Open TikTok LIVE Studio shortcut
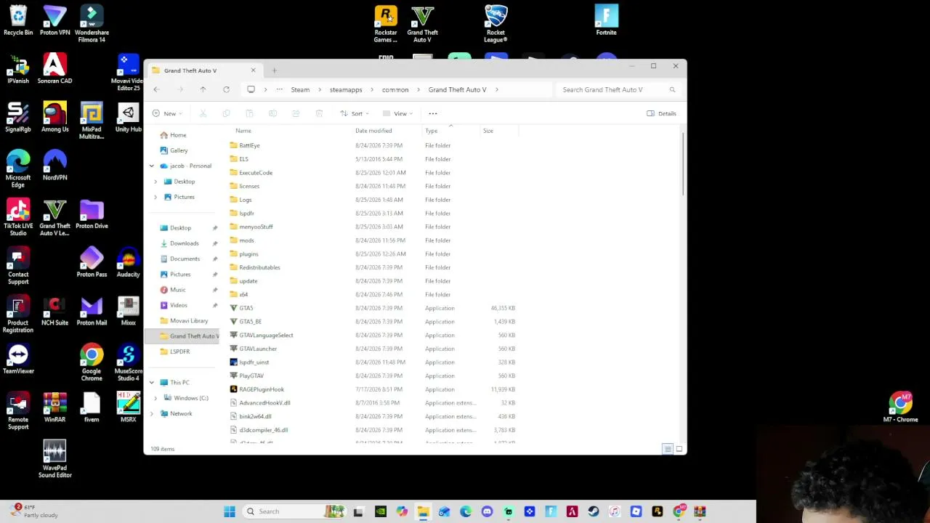The image size is (930, 523). [18, 218]
